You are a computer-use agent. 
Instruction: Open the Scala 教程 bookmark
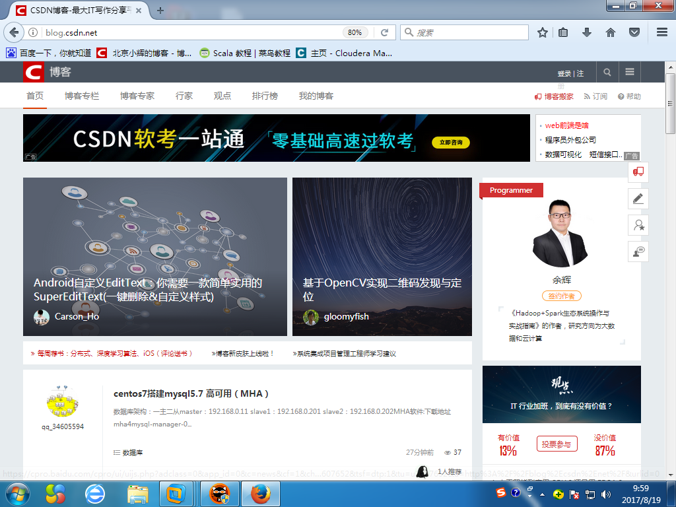245,53
